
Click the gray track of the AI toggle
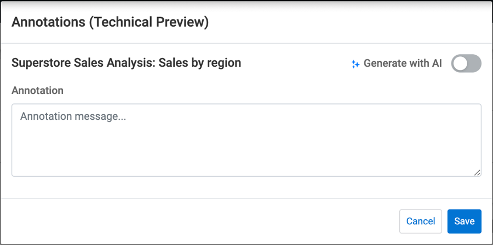(x=473, y=63)
